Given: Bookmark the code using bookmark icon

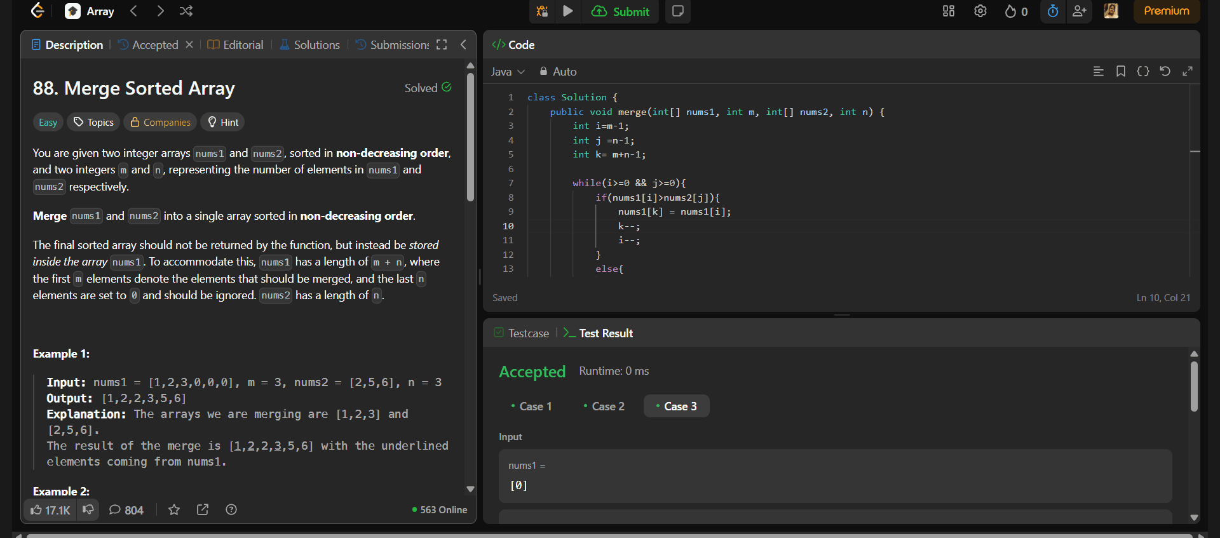Looking at the screenshot, I should [x=1120, y=71].
